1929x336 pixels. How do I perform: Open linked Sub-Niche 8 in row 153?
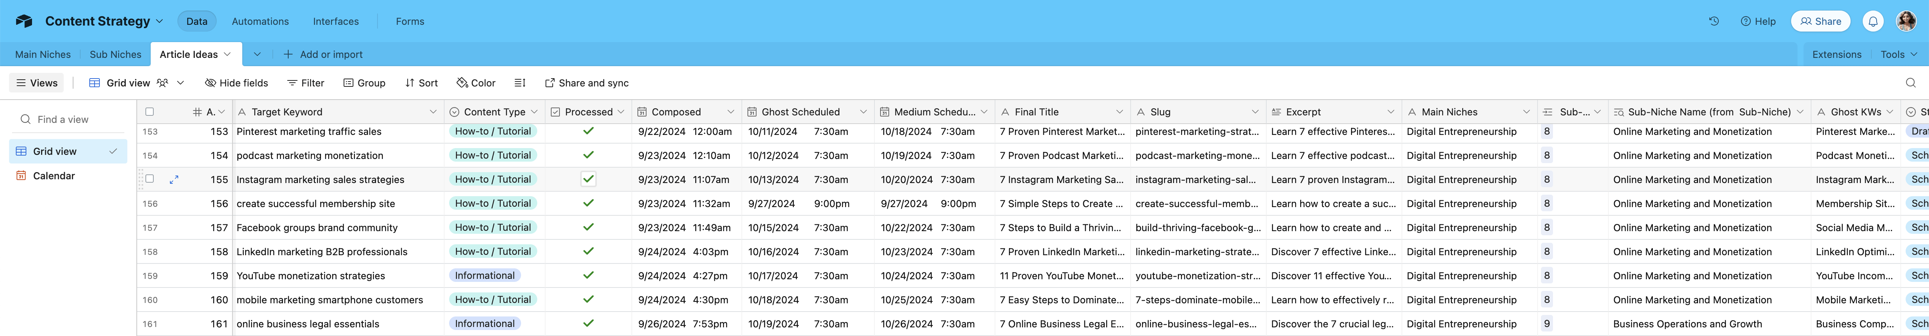1546,132
